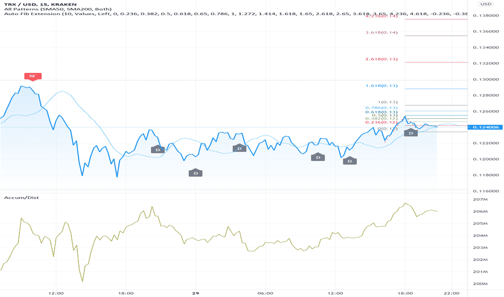Click the 0.136000 price axis label

486,31
